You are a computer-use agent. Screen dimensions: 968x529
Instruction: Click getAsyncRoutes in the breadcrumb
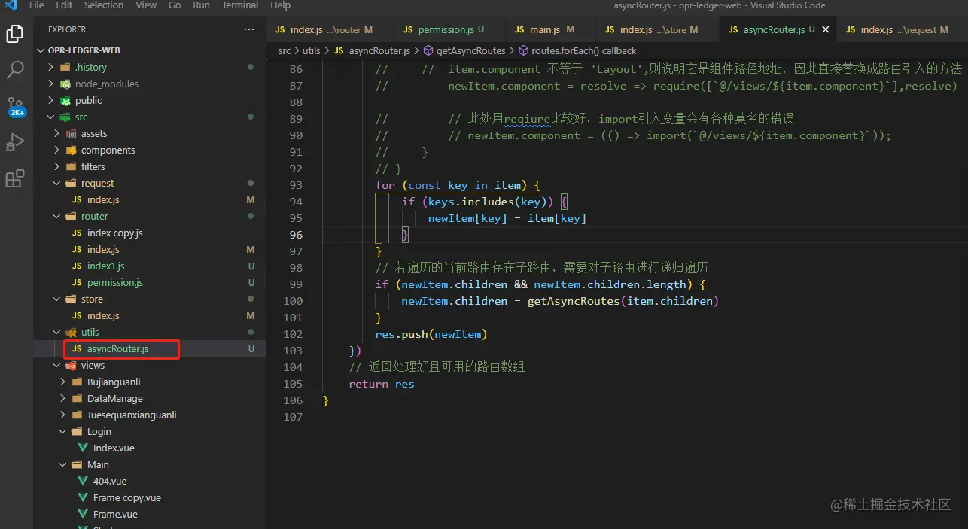(471, 50)
